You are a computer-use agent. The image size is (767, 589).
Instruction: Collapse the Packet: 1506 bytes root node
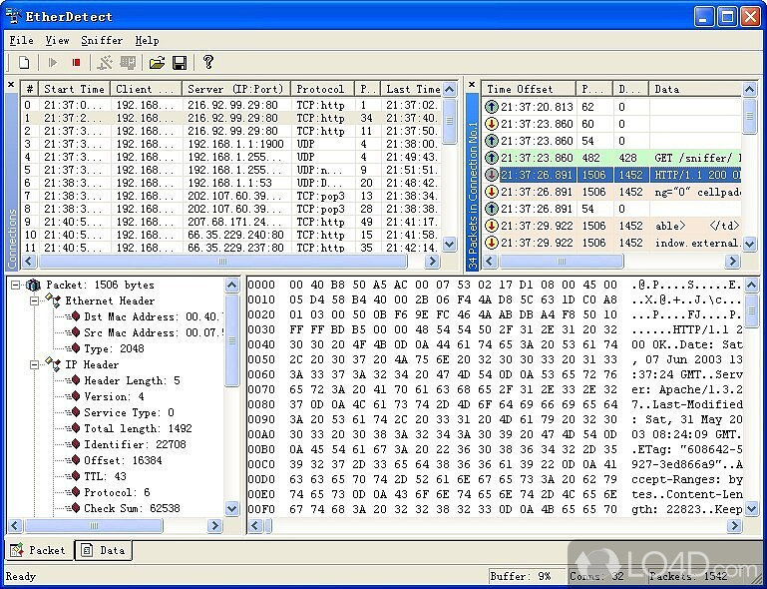click(x=17, y=285)
